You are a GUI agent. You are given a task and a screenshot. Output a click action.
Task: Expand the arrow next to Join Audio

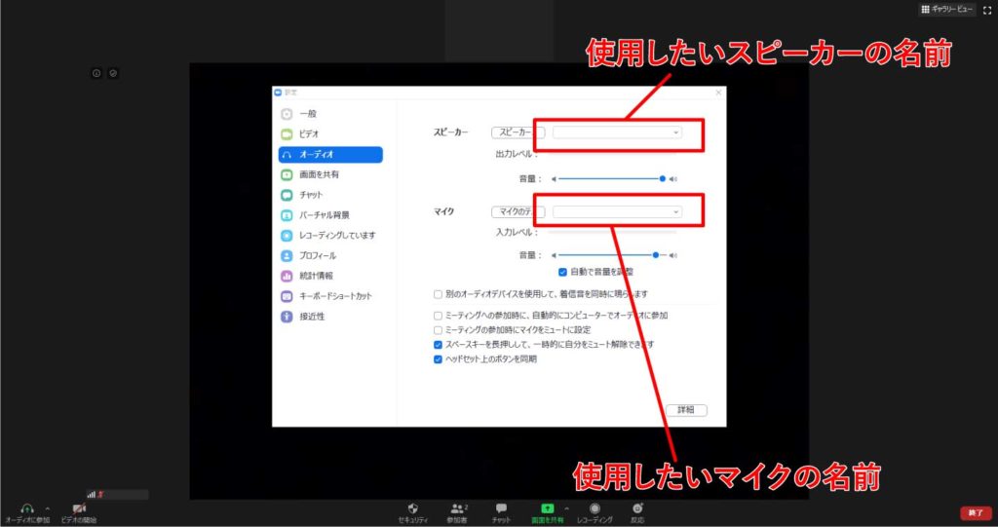point(48,508)
